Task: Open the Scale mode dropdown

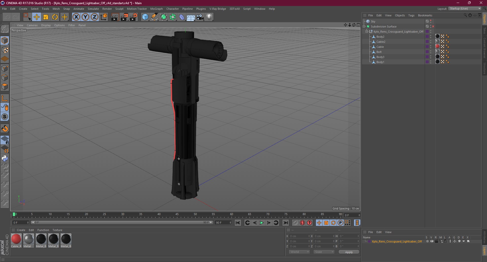Action: (x=324, y=252)
